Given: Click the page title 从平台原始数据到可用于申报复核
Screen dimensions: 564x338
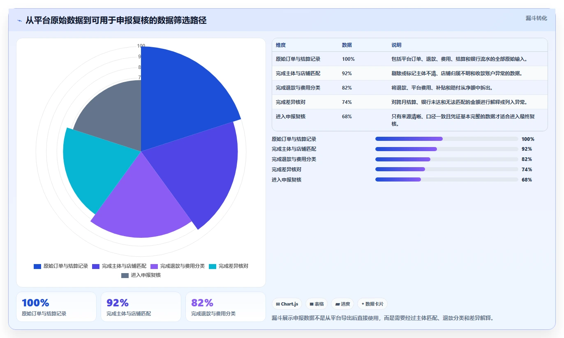Looking at the screenshot, I should click(116, 20).
